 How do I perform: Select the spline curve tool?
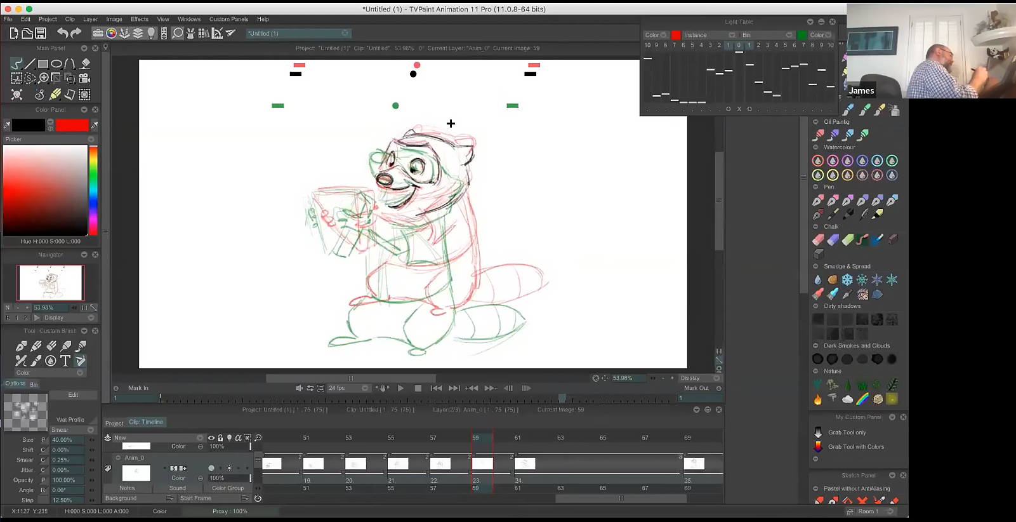point(70,64)
